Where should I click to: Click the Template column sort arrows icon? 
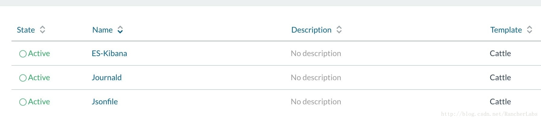530,30
